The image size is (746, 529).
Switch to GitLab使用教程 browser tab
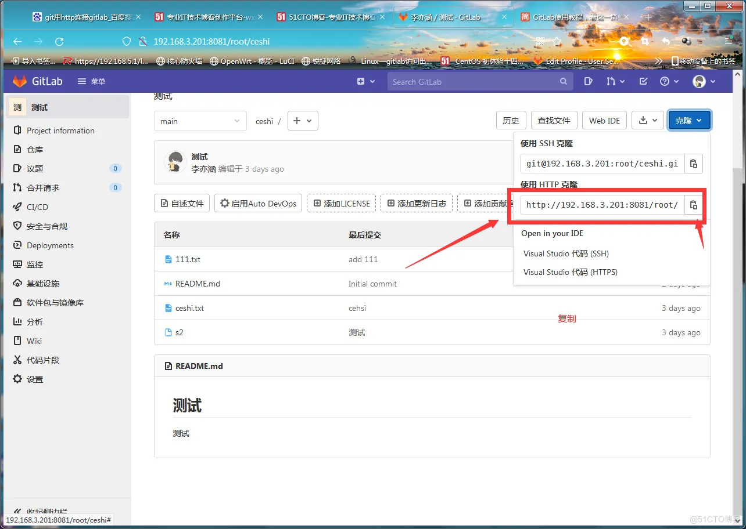point(574,17)
